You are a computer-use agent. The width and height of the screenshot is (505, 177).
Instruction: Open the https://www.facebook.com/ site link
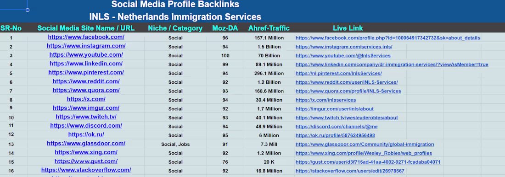[x=86, y=37]
